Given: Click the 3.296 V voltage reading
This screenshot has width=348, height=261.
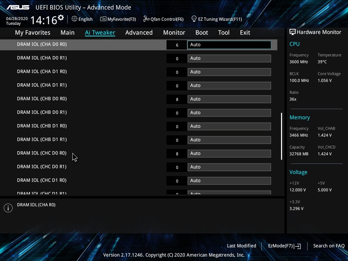Looking at the screenshot, I should pos(296,209).
